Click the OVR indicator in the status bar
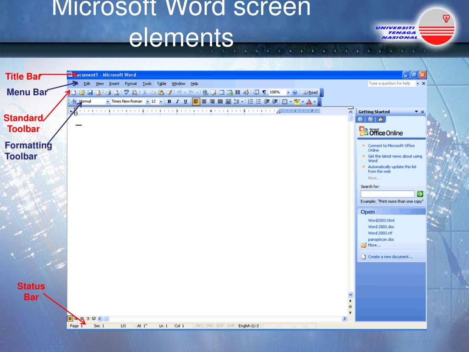Viewport: 469px width, 352px height. click(231, 326)
